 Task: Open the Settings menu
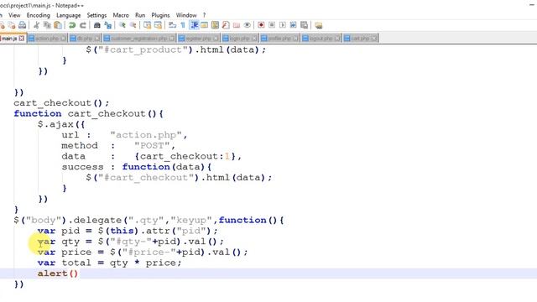[x=96, y=15]
